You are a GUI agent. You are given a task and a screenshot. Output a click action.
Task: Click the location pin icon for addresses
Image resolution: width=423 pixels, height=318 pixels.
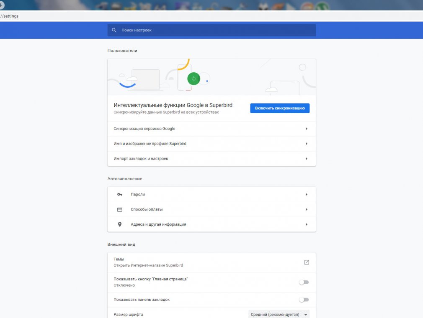tap(120, 224)
